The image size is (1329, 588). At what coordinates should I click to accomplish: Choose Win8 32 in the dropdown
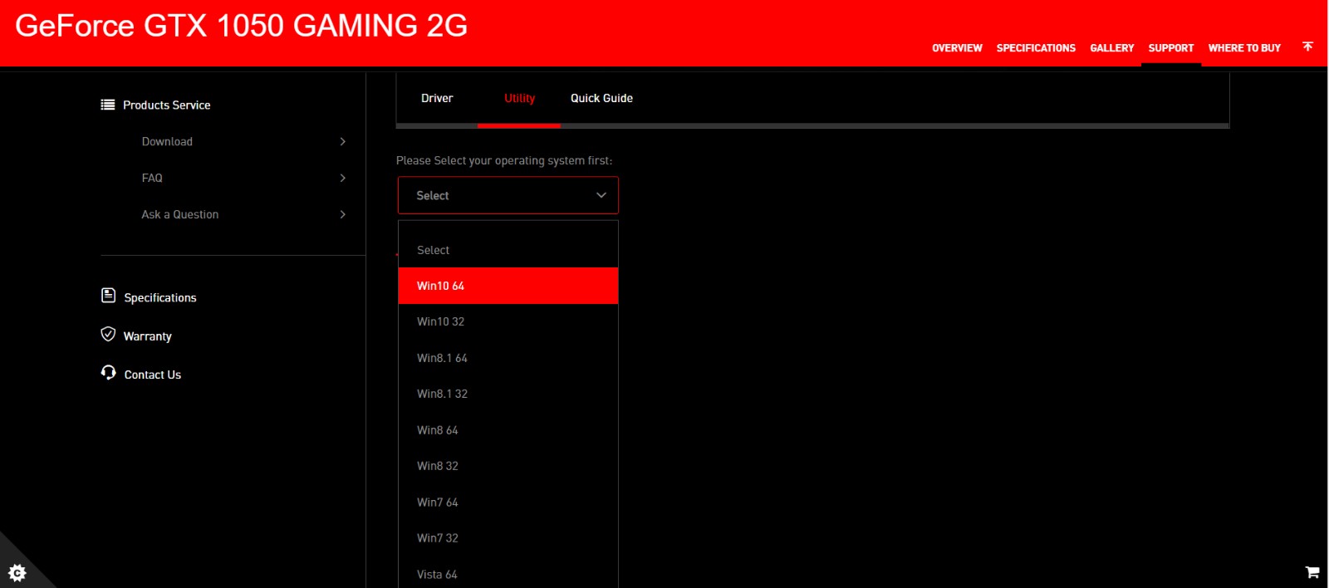508,466
